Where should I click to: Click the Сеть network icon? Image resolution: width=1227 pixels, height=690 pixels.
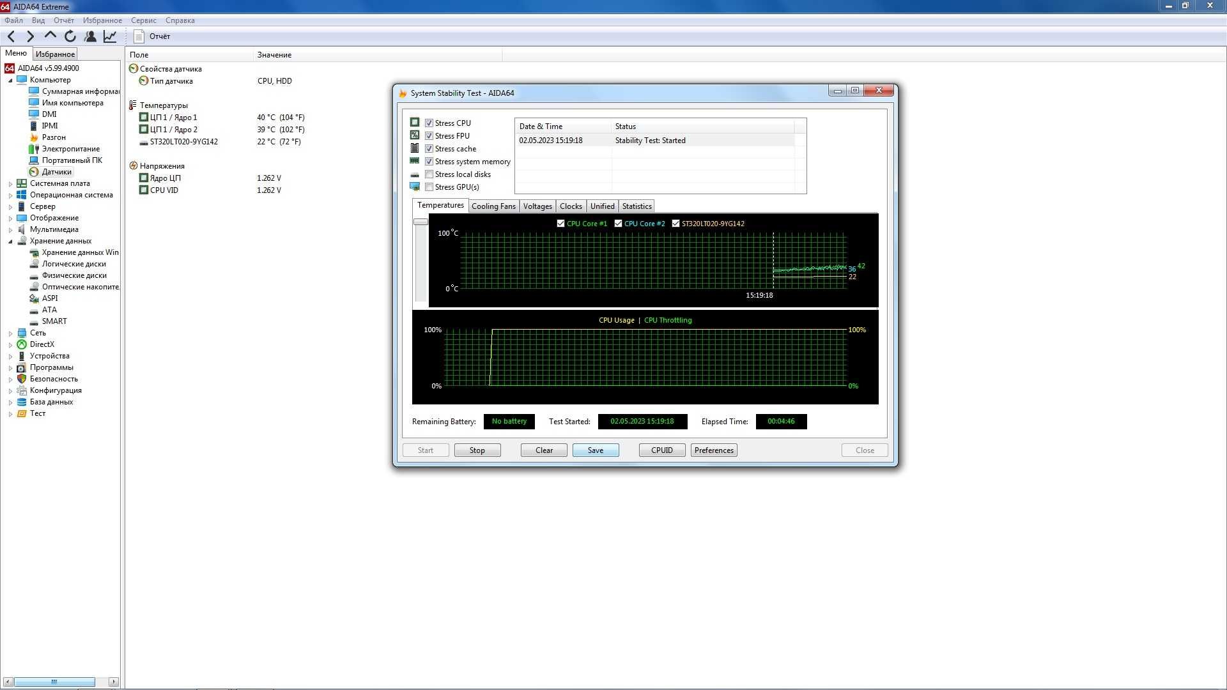(x=22, y=333)
